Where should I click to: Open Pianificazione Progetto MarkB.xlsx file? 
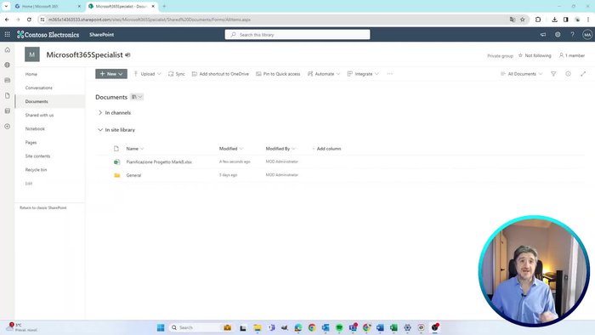pyautogui.click(x=159, y=162)
